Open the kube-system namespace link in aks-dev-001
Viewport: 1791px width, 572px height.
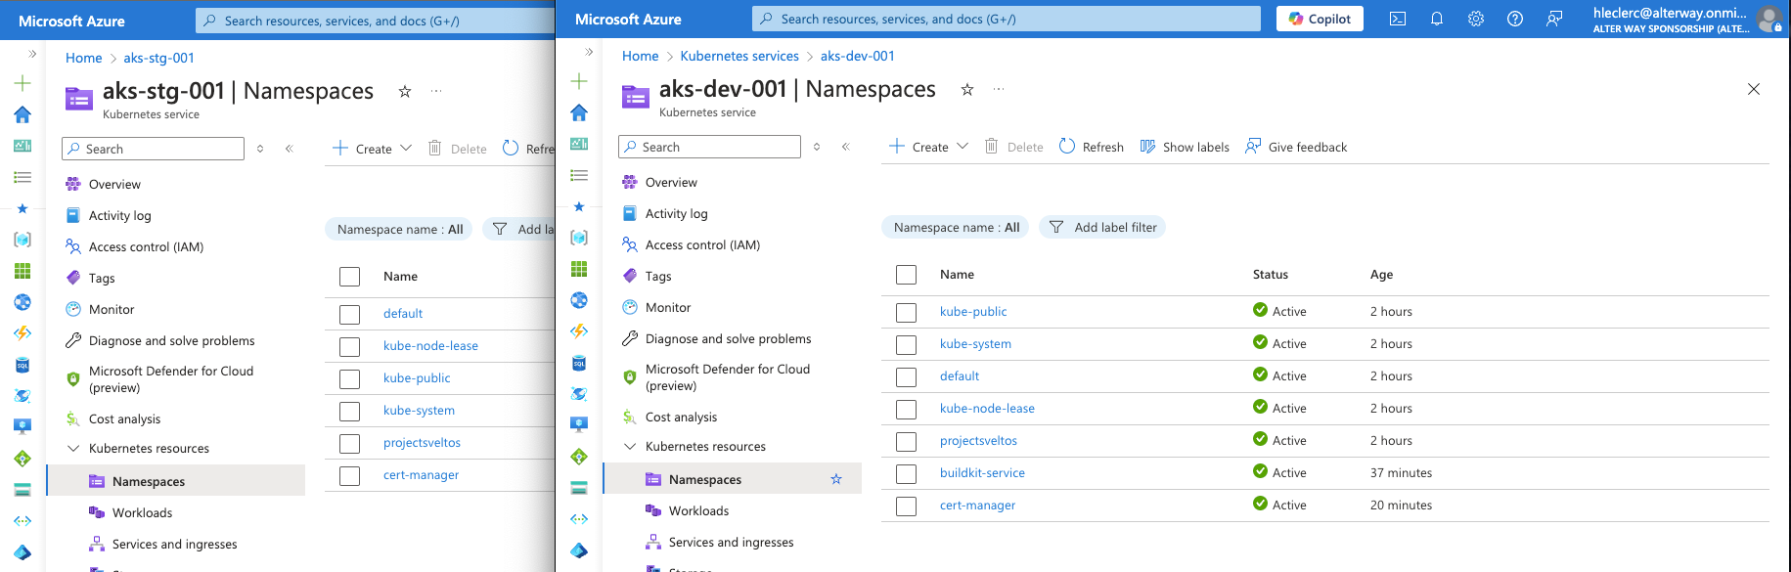click(x=975, y=344)
